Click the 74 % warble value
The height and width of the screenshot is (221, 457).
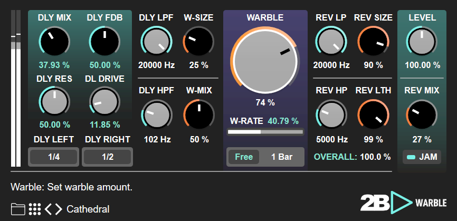(x=265, y=102)
